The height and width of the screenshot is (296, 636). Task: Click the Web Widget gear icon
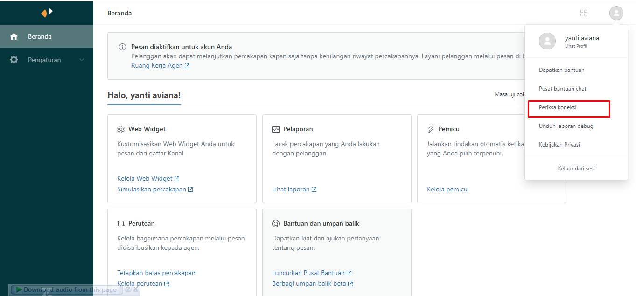click(x=121, y=129)
